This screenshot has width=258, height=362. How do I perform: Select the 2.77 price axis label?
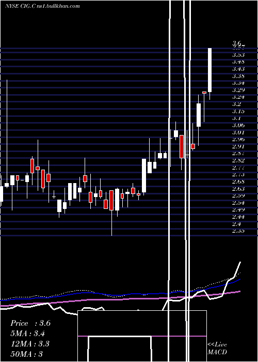(x=238, y=168)
